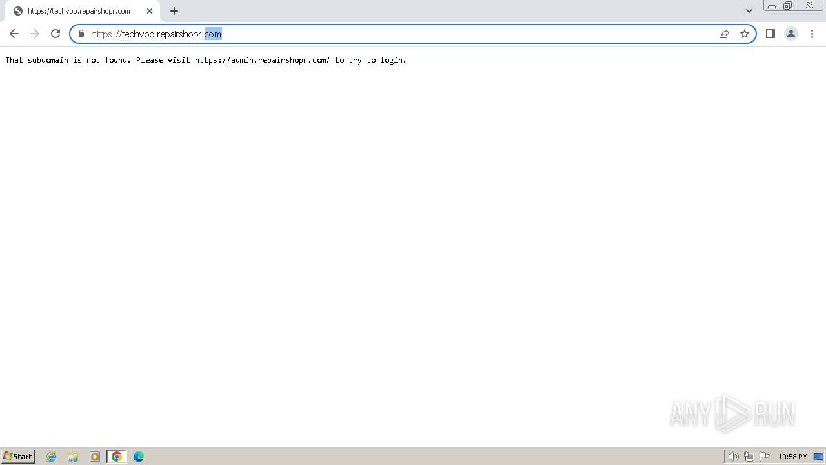Bookmark this tab with the star icon
This screenshot has width=826, height=465.
[745, 34]
